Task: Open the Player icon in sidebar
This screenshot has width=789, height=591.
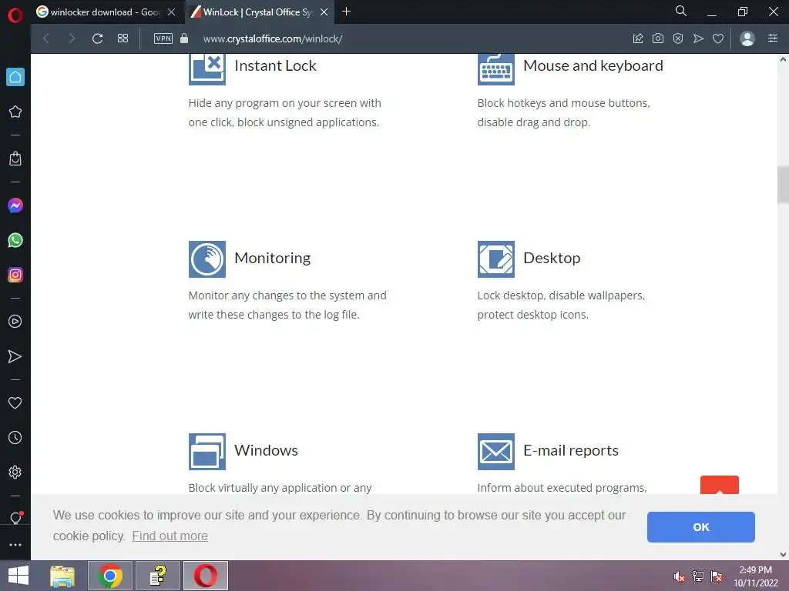Action: pyautogui.click(x=15, y=322)
